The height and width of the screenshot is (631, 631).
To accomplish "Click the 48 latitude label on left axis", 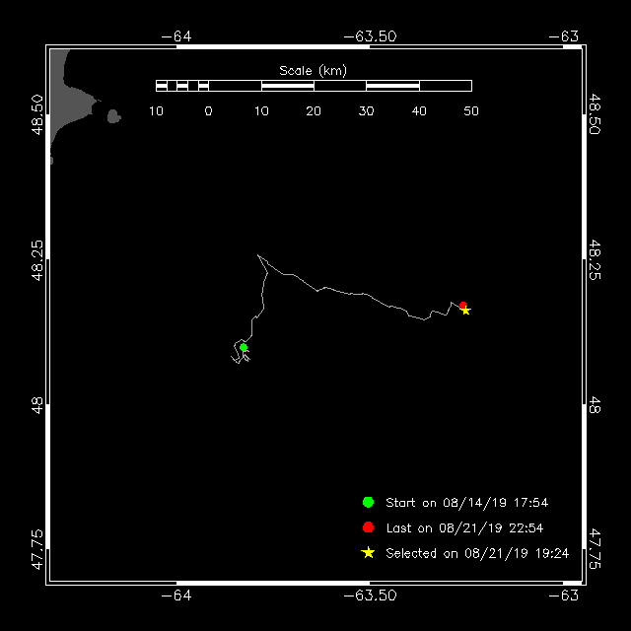I will tap(36, 403).
